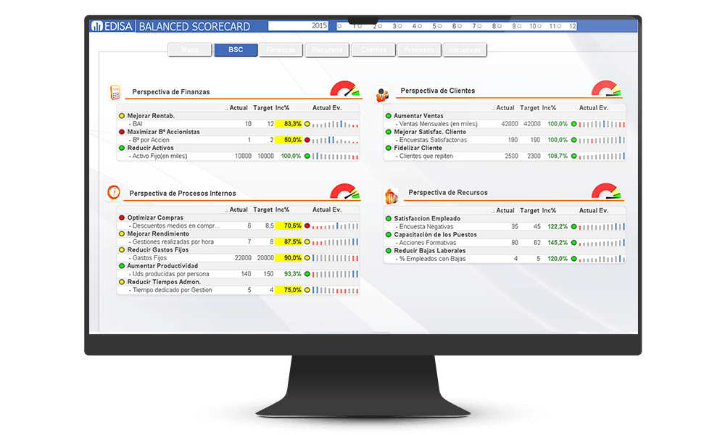Click the Recursos gauge indicator
Viewport: 725px width, 435px height.
tap(606, 191)
